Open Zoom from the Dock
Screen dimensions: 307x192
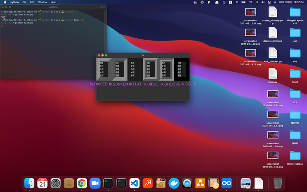(95, 183)
